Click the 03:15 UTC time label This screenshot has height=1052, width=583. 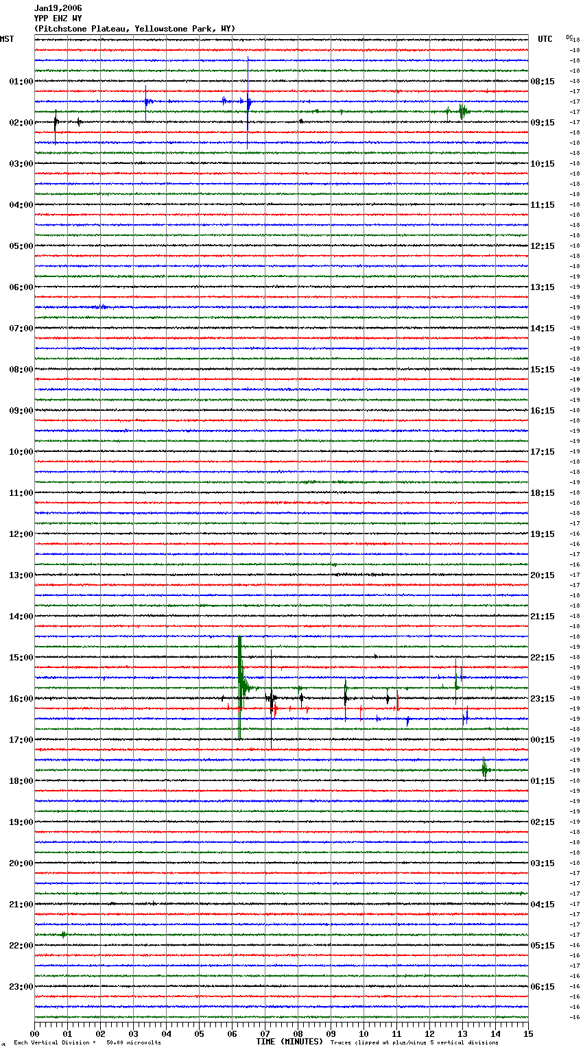click(x=543, y=863)
